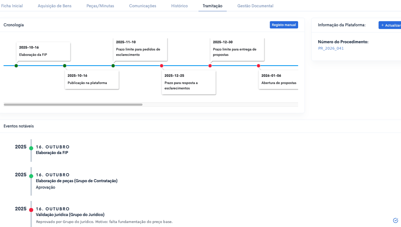
Task: Switch to the Aquisição de Bens tab
Action: click(x=55, y=6)
